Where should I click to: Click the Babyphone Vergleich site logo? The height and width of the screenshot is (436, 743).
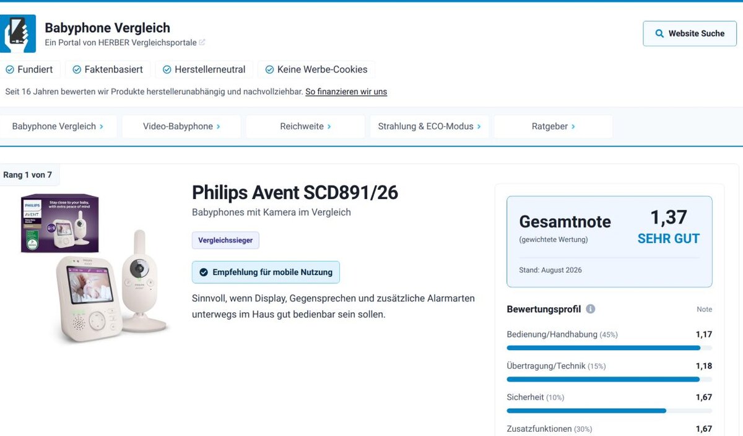pyautogui.click(x=18, y=33)
